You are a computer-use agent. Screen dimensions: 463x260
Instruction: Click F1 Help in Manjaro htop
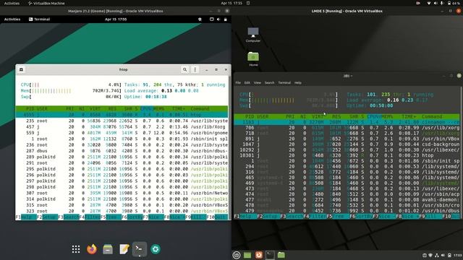[26, 217]
